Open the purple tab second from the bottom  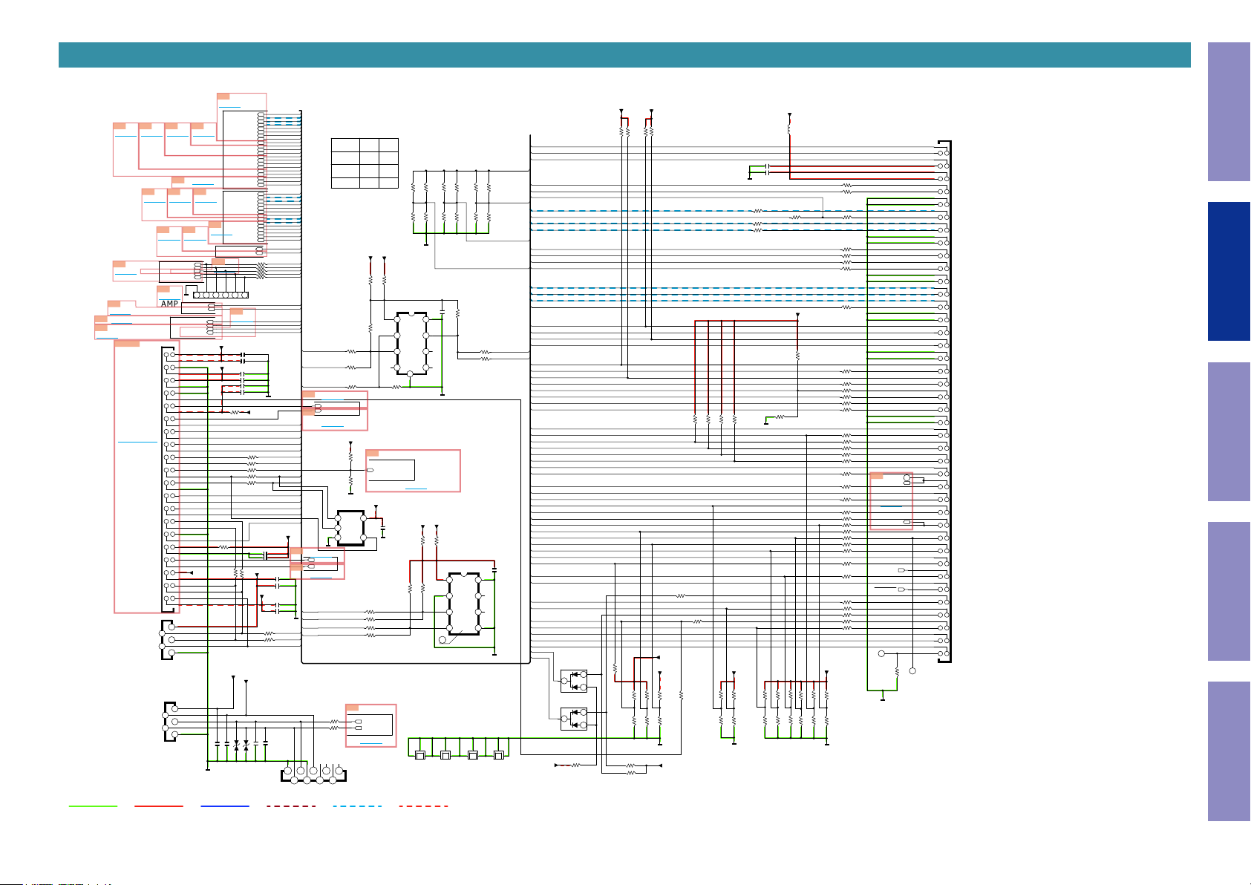[x=1229, y=591]
